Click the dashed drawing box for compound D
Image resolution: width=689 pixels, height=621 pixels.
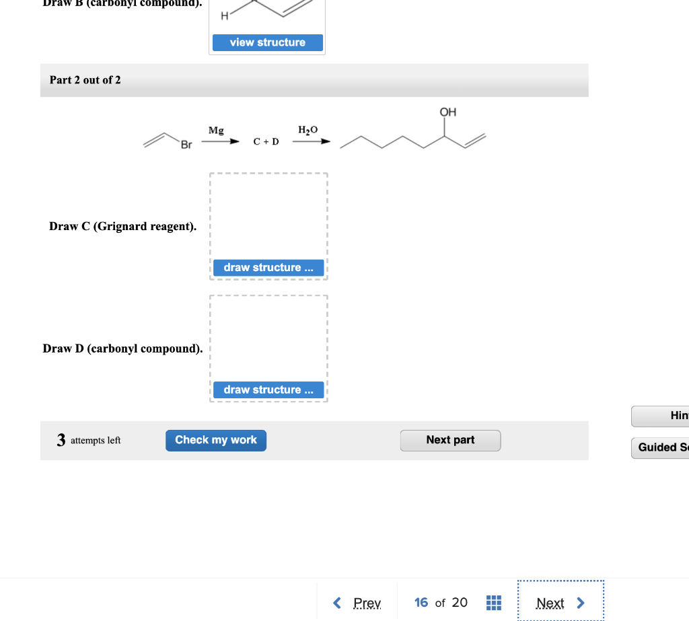click(x=268, y=336)
